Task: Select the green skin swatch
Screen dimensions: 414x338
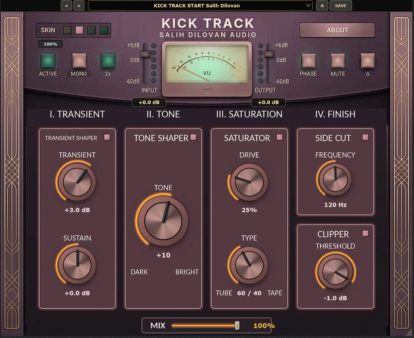Action: coord(104,30)
